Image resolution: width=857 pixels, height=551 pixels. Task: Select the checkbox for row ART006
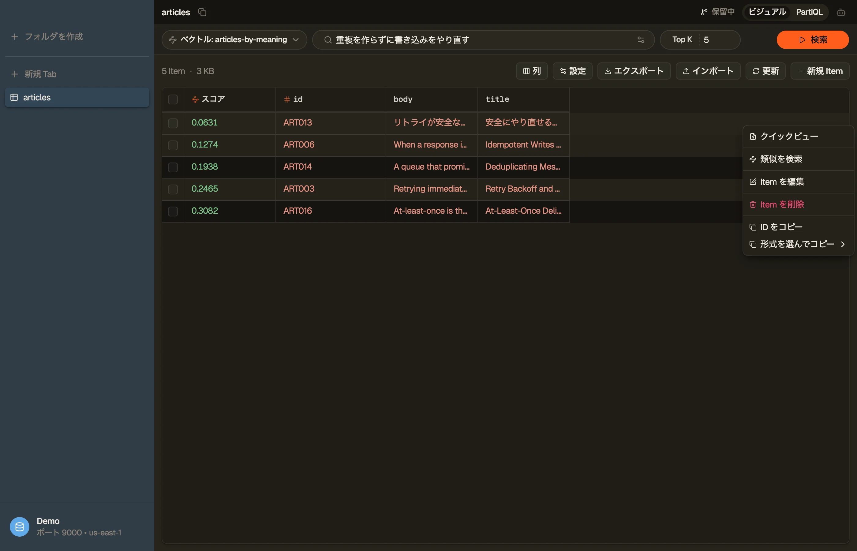click(x=173, y=145)
